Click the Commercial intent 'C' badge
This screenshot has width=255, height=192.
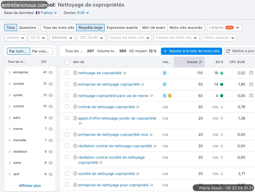tap(170, 96)
